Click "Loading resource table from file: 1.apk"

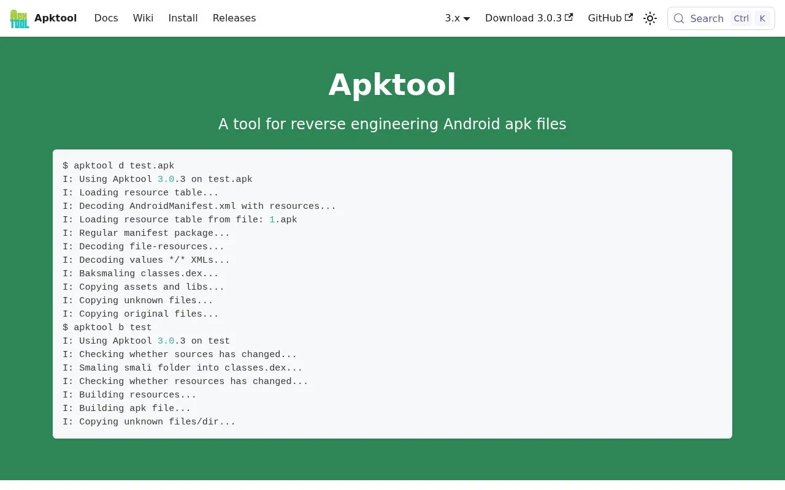(180, 220)
